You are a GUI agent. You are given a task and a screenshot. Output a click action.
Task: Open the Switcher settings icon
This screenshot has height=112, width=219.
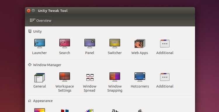coord(115,43)
